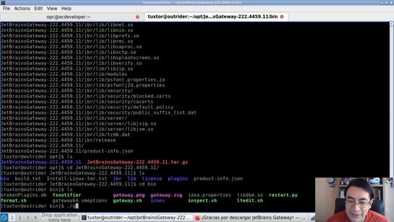This screenshot has height=222, width=394.
Task: Open the File menu
Action: (x=6, y=9)
